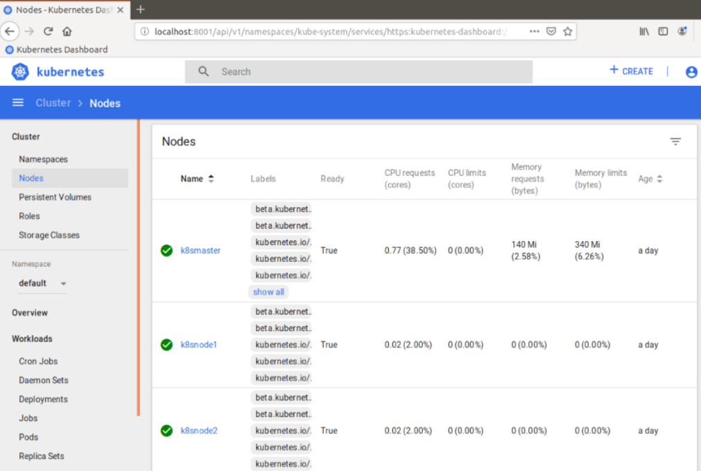The width and height of the screenshot is (701, 471).
Task: Open the k8smaster node link
Action: click(x=200, y=251)
